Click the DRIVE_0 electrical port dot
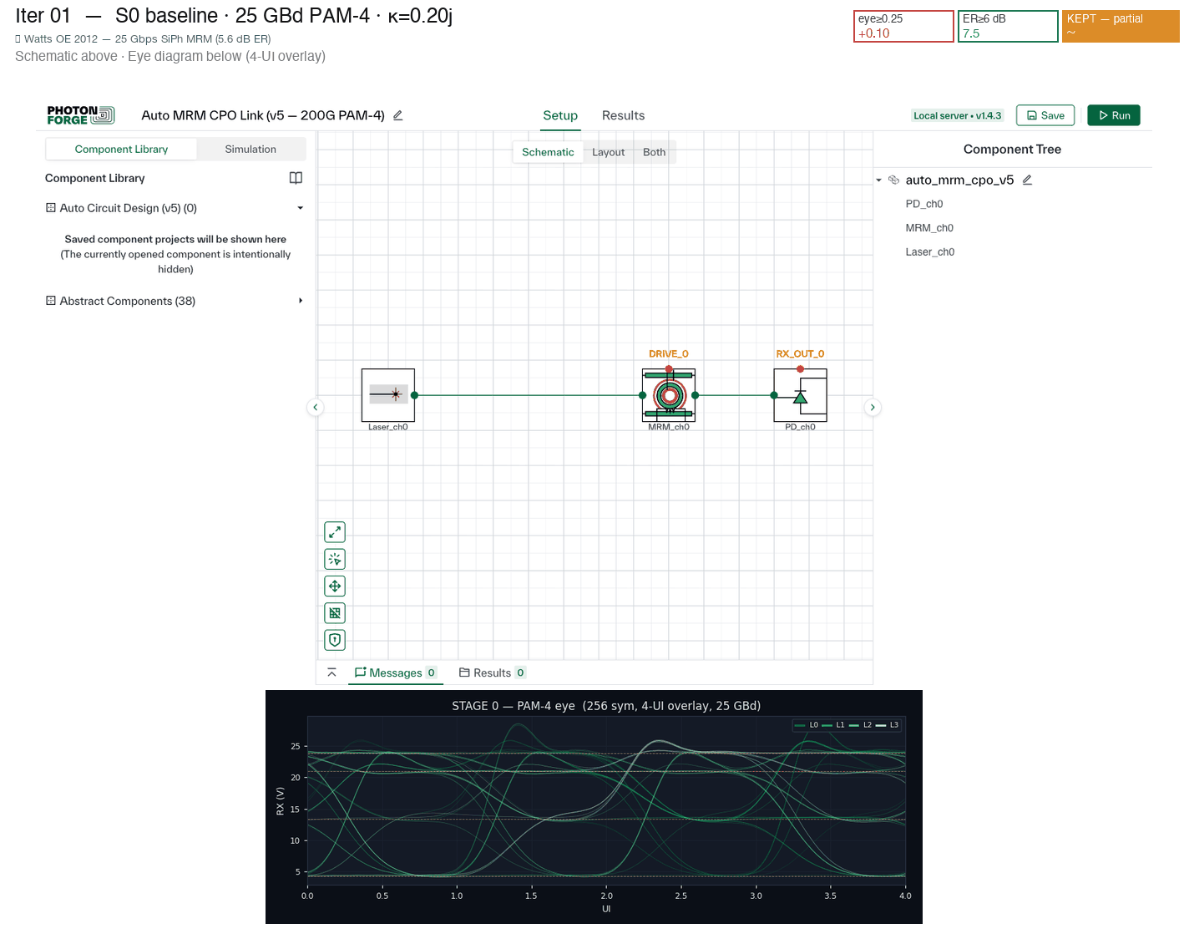The height and width of the screenshot is (934, 1189). (669, 369)
